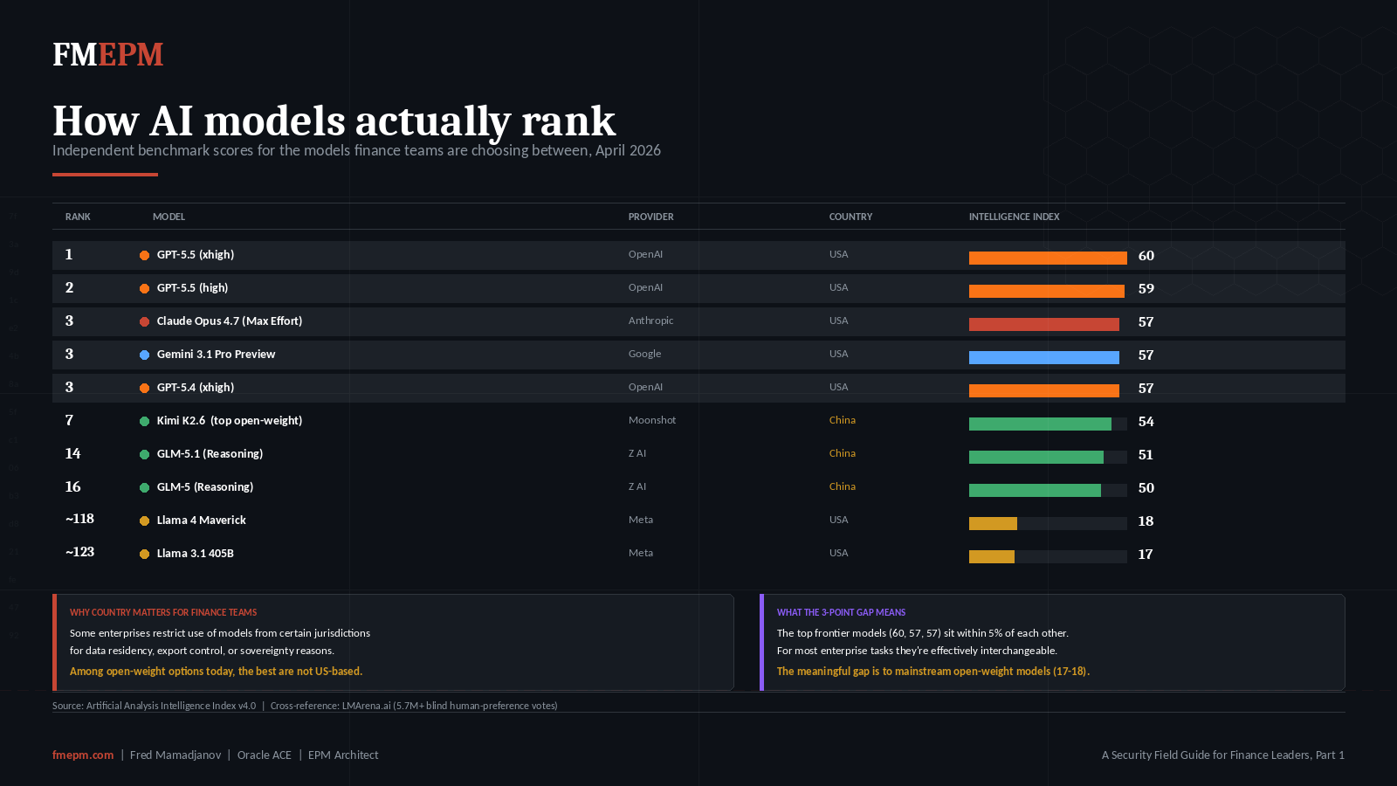Click the green dot next to Kimi K2.6
This screenshot has width=1397, height=786.
[x=144, y=420]
